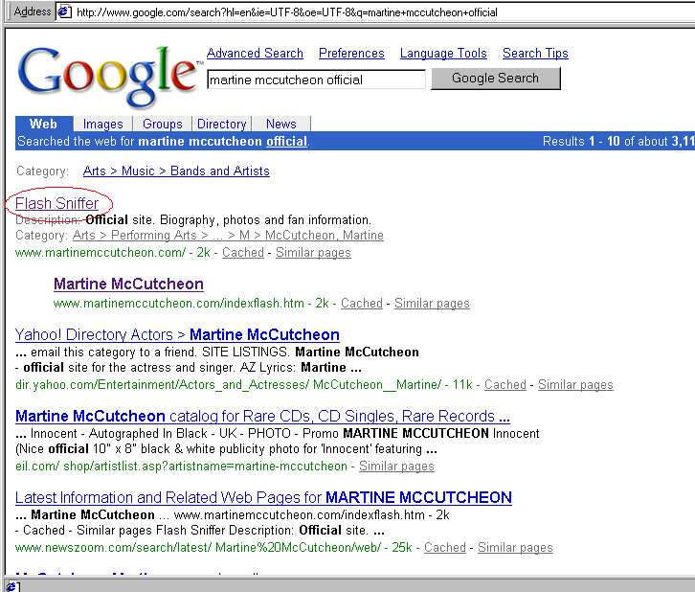Switch to the Directory tab
The height and width of the screenshot is (592, 695).
click(222, 124)
